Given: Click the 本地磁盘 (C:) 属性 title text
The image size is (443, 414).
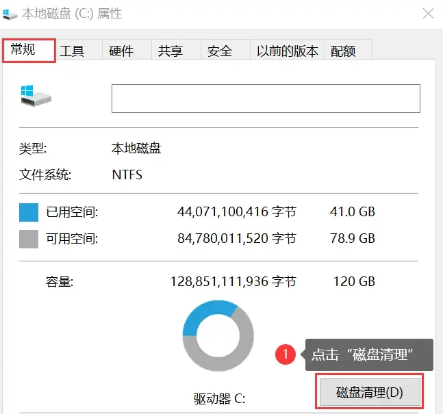Looking at the screenshot, I should coord(72,14).
